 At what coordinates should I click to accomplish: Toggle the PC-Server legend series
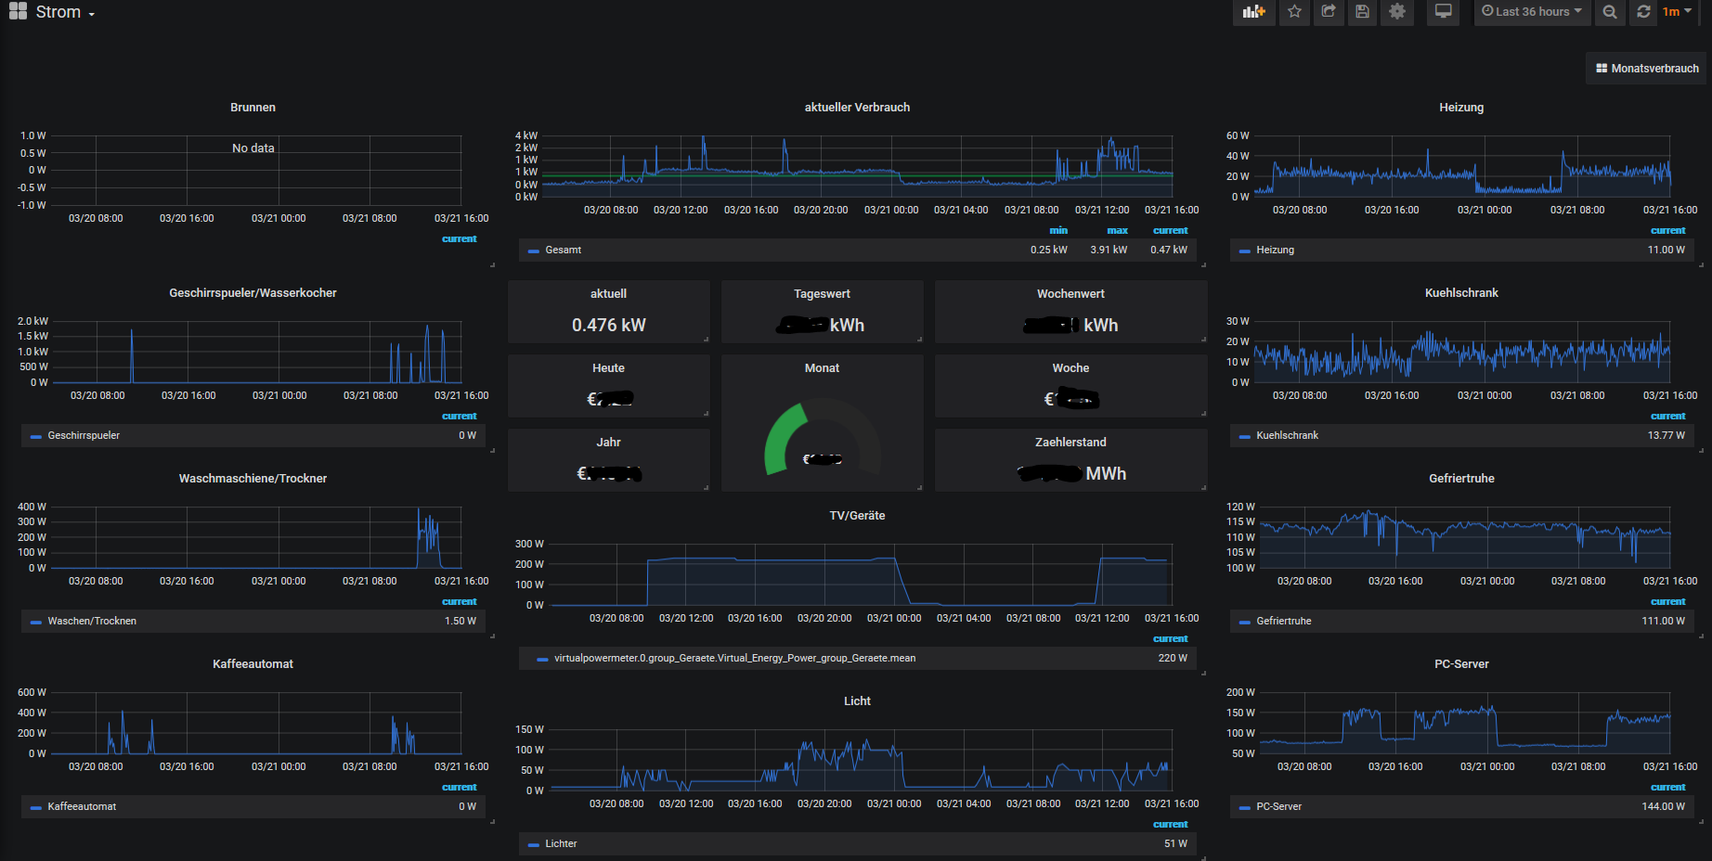point(1278,806)
